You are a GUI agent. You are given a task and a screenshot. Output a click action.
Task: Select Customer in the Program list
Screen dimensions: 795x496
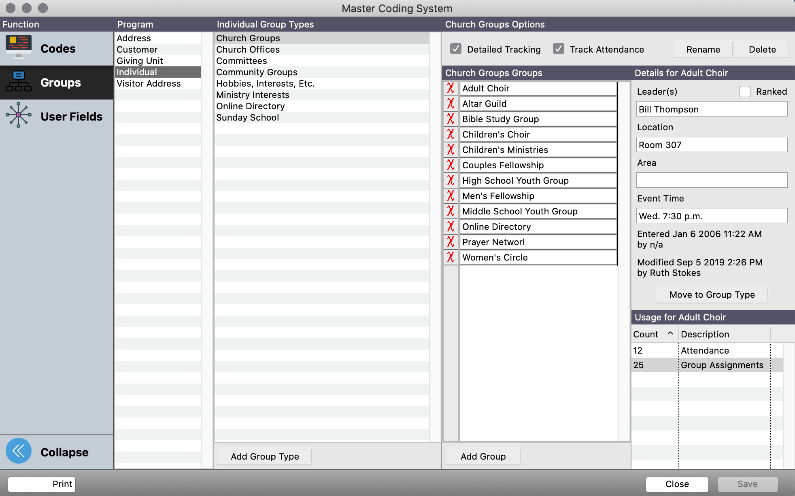tap(137, 49)
